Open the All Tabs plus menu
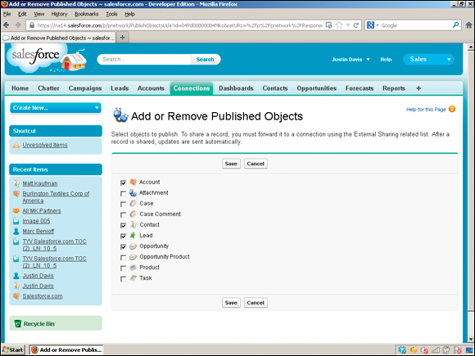The height and width of the screenshot is (356, 475). [x=418, y=88]
